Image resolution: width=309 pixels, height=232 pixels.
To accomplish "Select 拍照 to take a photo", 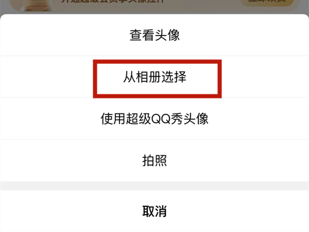I will (x=154, y=160).
